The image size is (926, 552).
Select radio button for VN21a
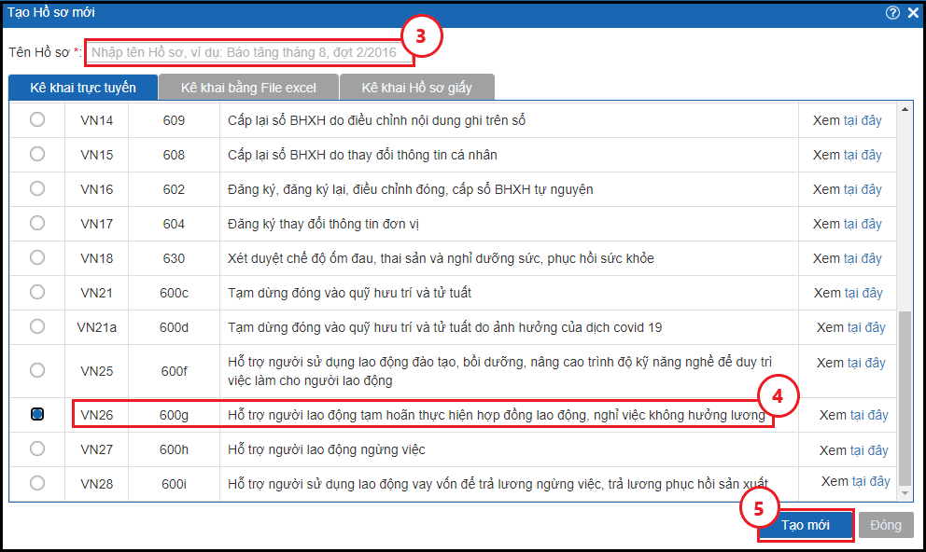[37, 326]
